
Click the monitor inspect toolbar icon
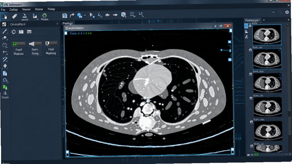123,15
